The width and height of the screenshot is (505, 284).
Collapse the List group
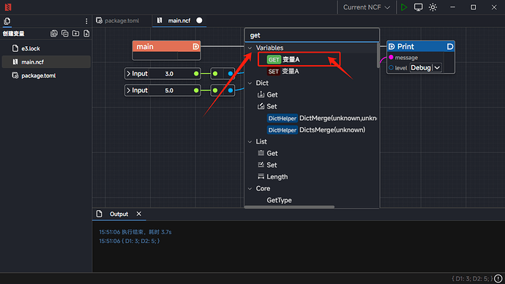point(250,142)
